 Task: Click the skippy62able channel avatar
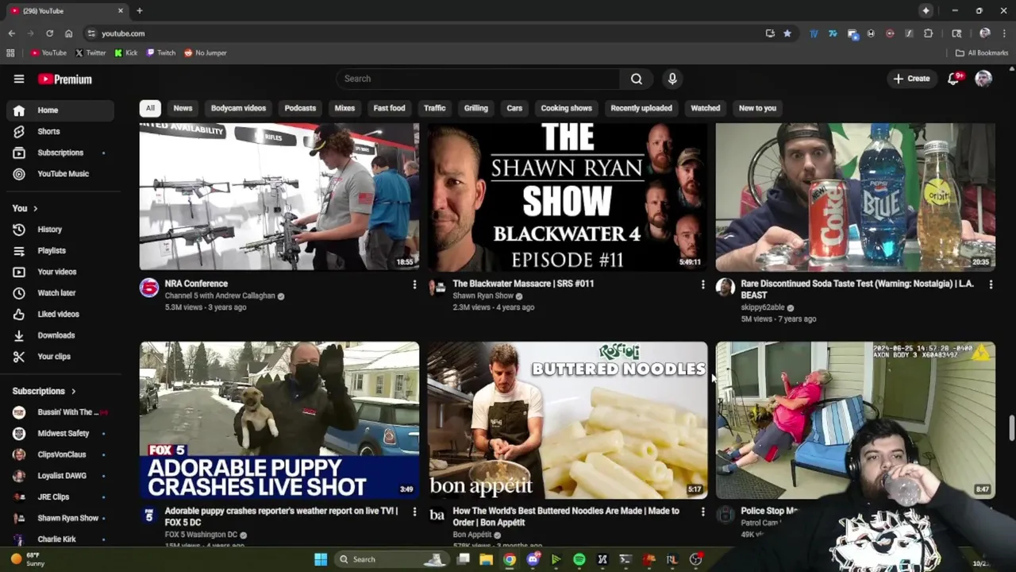click(x=725, y=288)
